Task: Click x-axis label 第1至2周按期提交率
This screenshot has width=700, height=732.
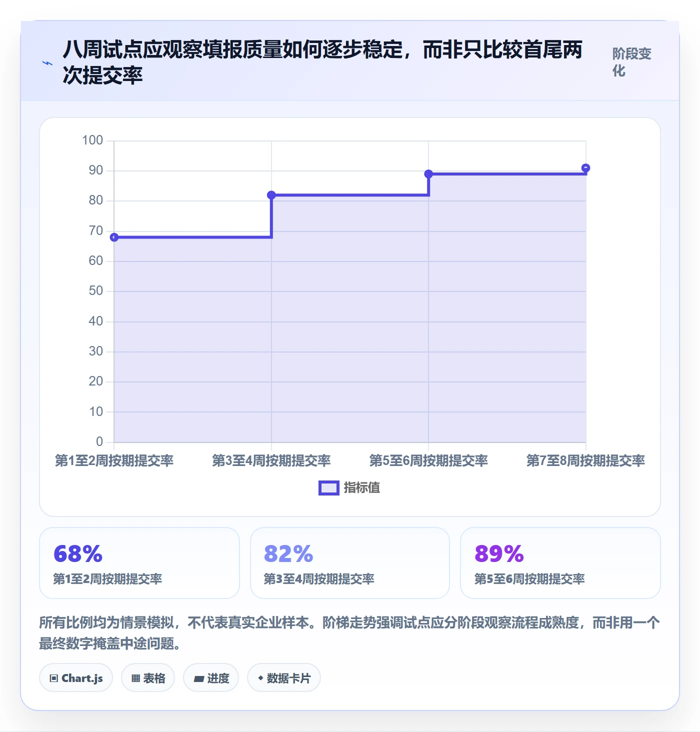Action: click(x=114, y=460)
